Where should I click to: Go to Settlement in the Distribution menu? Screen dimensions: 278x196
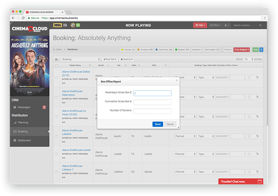coord(24,141)
